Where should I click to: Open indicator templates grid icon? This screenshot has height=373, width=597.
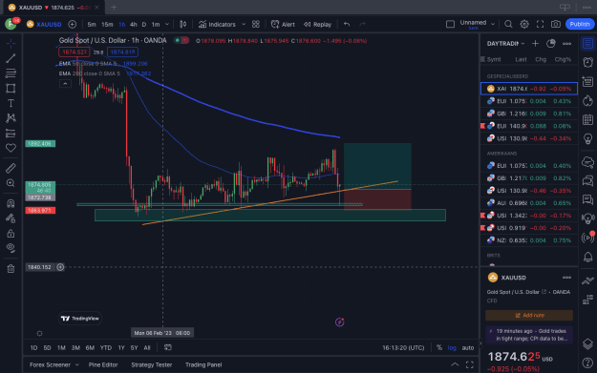[x=256, y=25]
